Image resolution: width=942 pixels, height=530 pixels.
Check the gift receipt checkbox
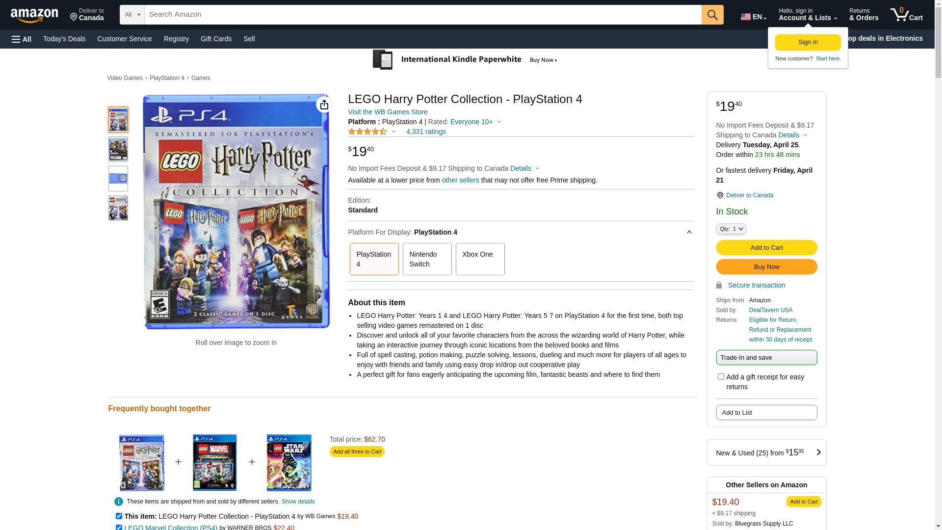(721, 377)
